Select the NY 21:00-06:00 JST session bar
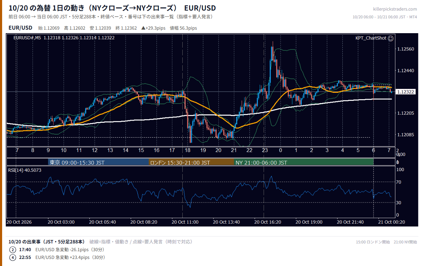The height and width of the screenshot is (266, 424). pos(304,163)
